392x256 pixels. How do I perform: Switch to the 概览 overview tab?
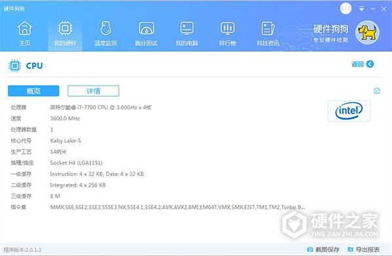(x=33, y=90)
